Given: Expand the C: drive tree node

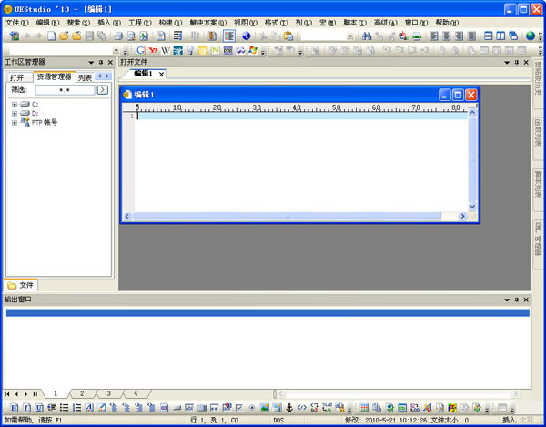Looking at the screenshot, I should 15,105.
